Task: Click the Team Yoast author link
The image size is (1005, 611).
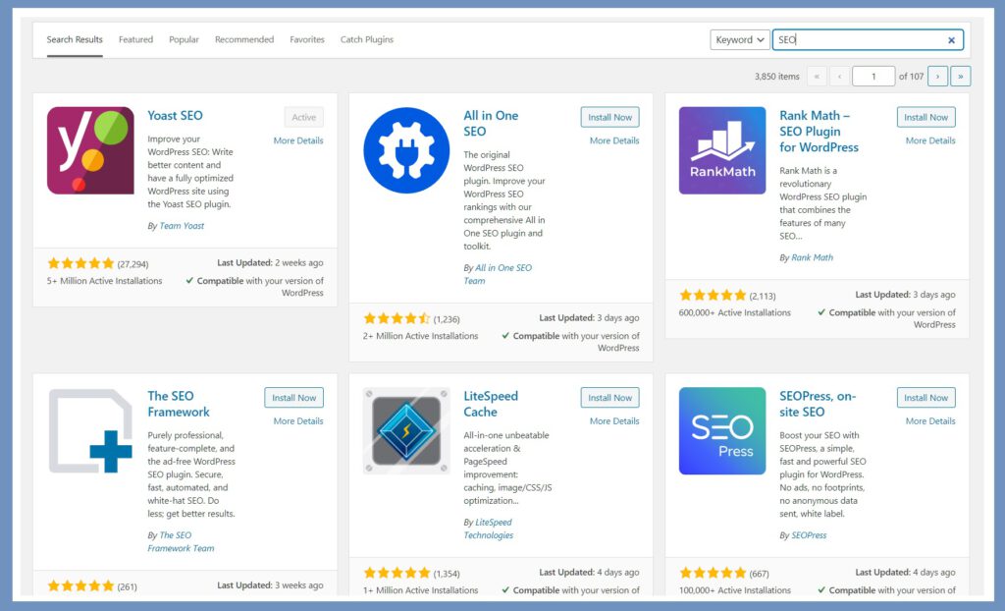Action: [x=183, y=225]
